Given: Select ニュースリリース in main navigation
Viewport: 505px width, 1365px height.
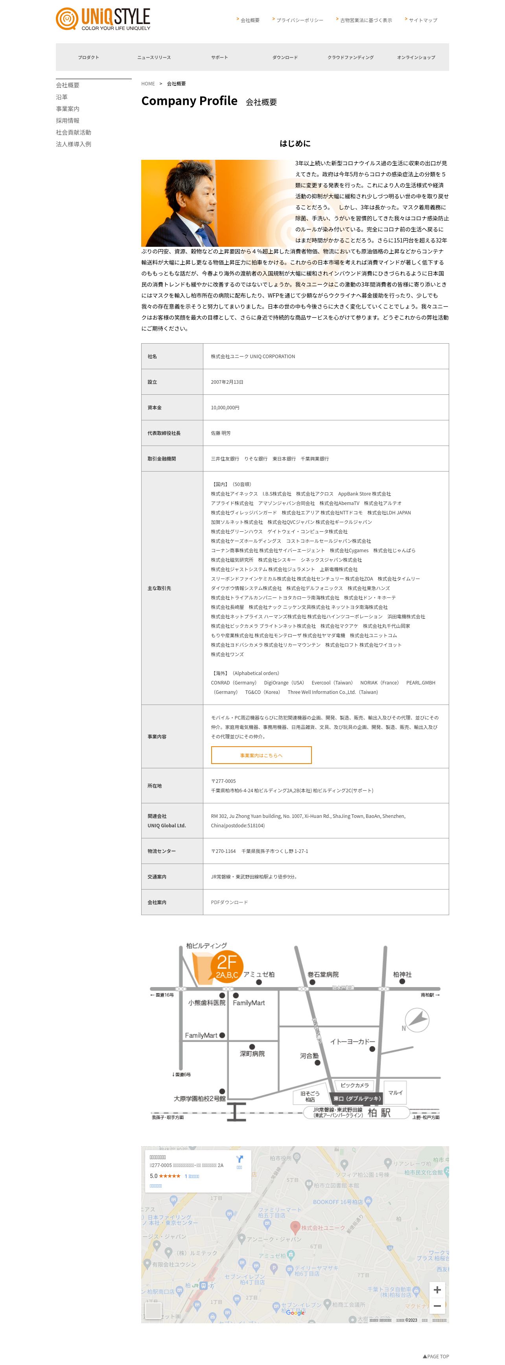Looking at the screenshot, I should [154, 57].
